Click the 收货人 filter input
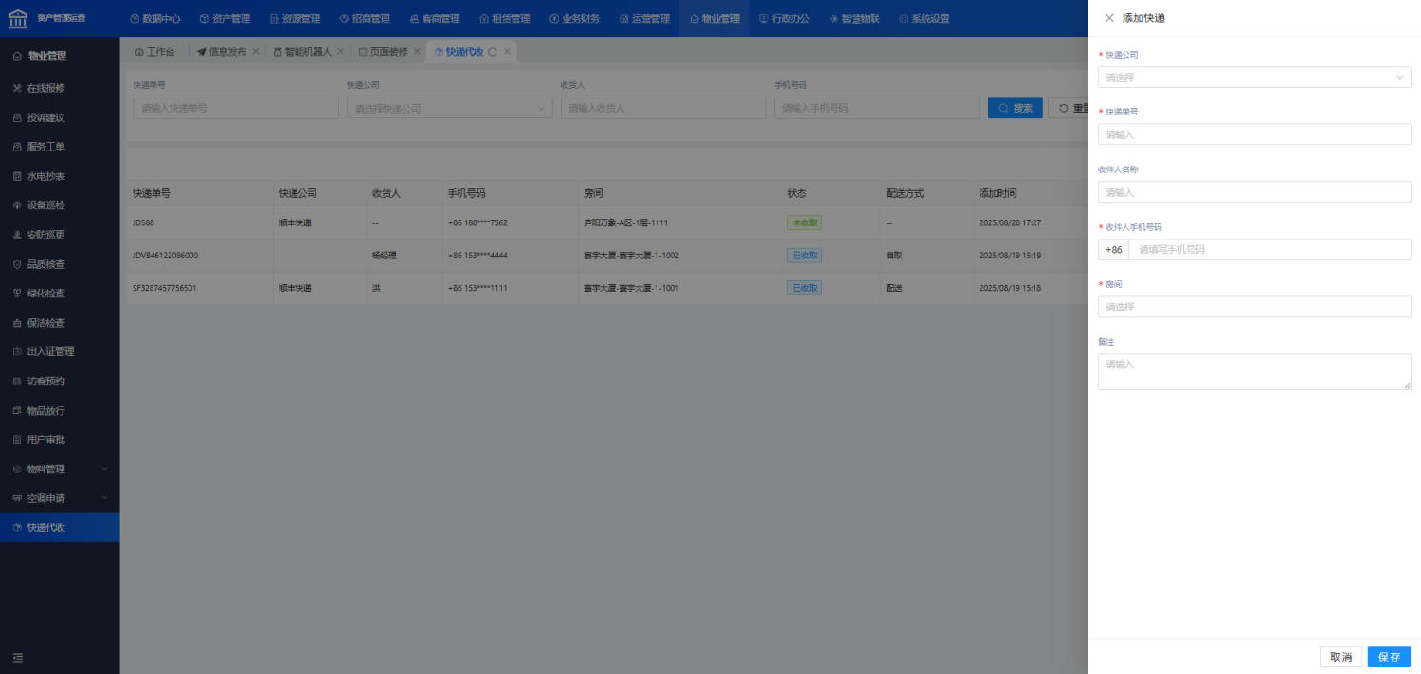 click(x=663, y=109)
